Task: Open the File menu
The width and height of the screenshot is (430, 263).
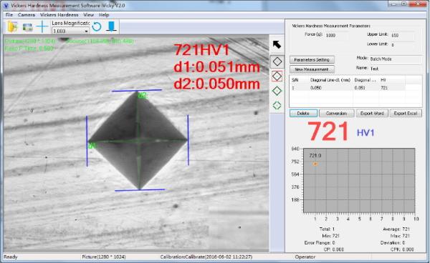Action: tap(9, 15)
